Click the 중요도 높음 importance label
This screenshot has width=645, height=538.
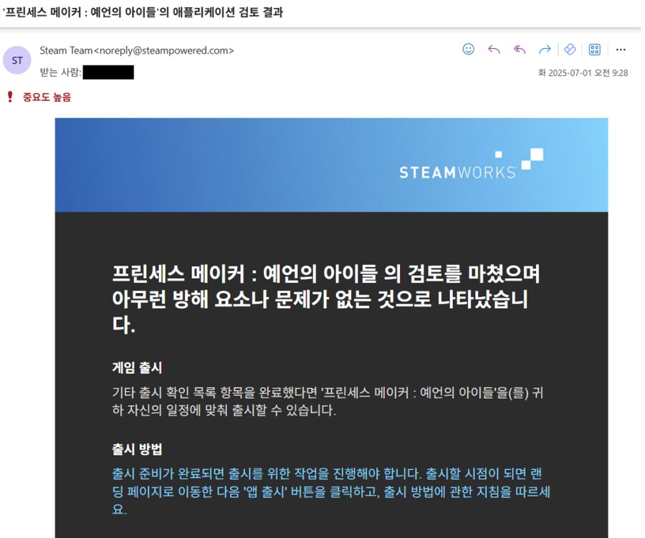tap(47, 97)
